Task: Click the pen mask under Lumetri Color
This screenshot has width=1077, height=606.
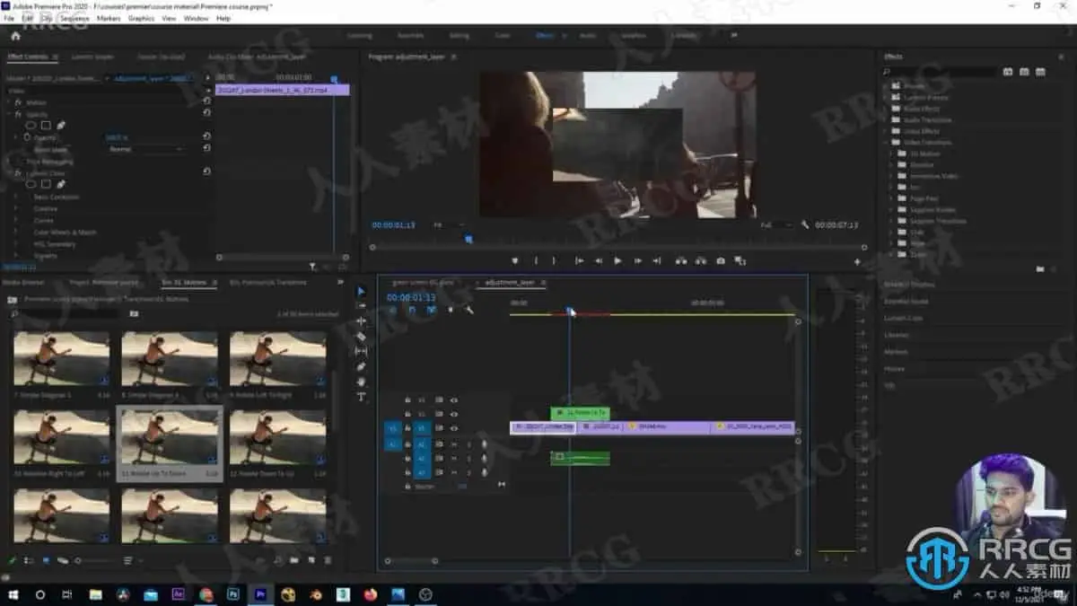Action: pyautogui.click(x=61, y=184)
